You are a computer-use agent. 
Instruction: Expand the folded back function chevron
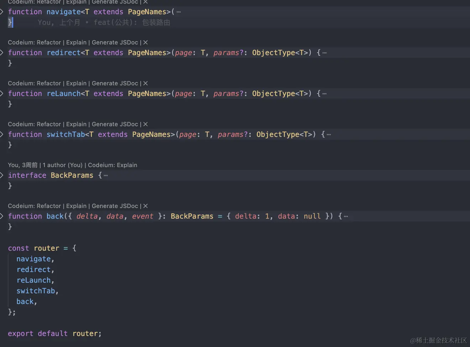pyautogui.click(x=2, y=216)
